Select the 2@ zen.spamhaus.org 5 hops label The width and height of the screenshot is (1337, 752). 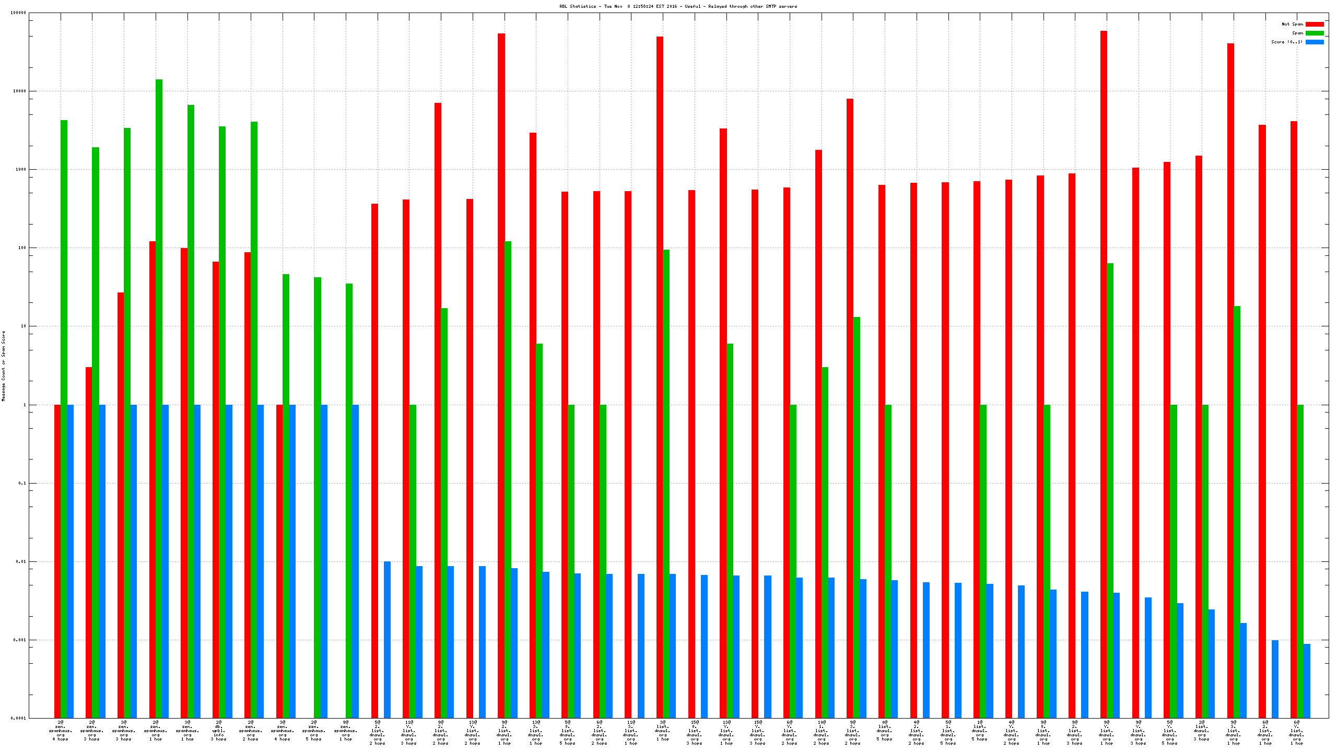point(314,731)
